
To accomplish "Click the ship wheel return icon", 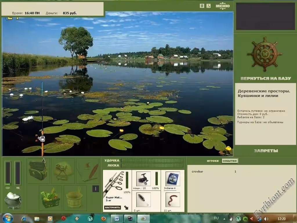I will click(x=265, y=54).
